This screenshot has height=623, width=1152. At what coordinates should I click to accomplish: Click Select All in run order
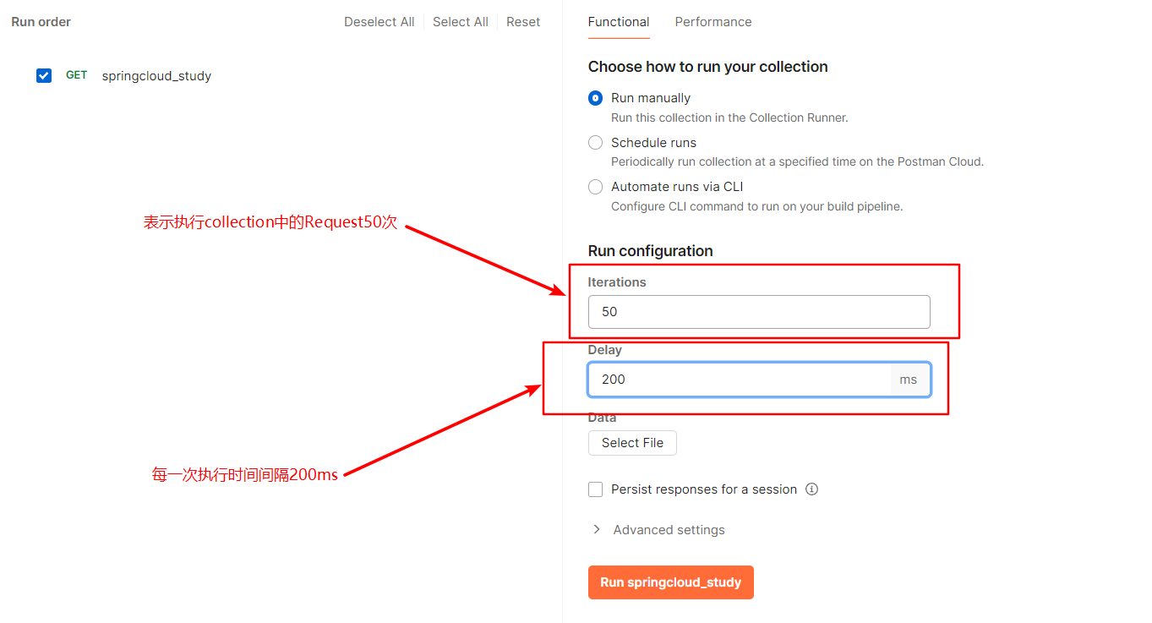tap(460, 22)
